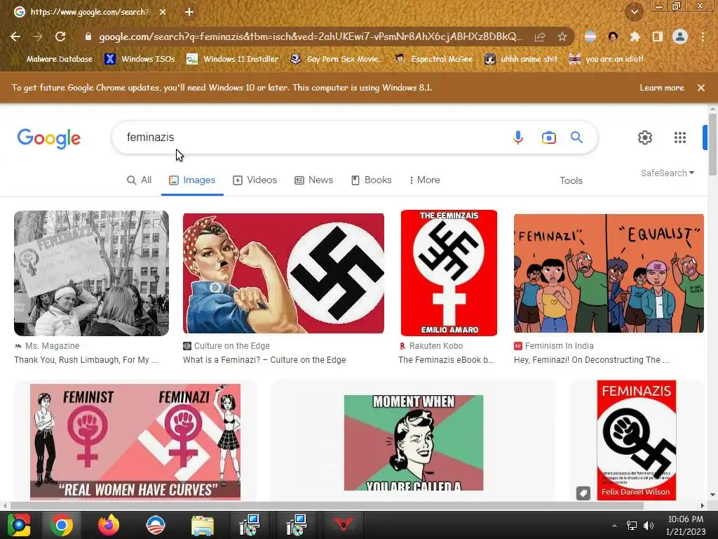Switch to the Videos tab
The width and height of the screenshot is (718, 539).
255,180
